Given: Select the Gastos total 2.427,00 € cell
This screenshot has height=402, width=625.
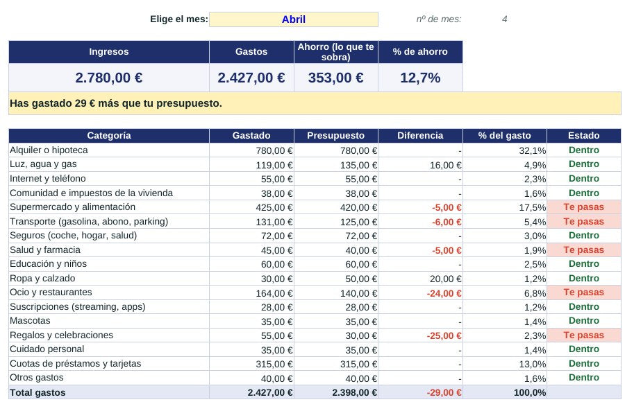Looking at the screenshot, I should click(251, 78).
